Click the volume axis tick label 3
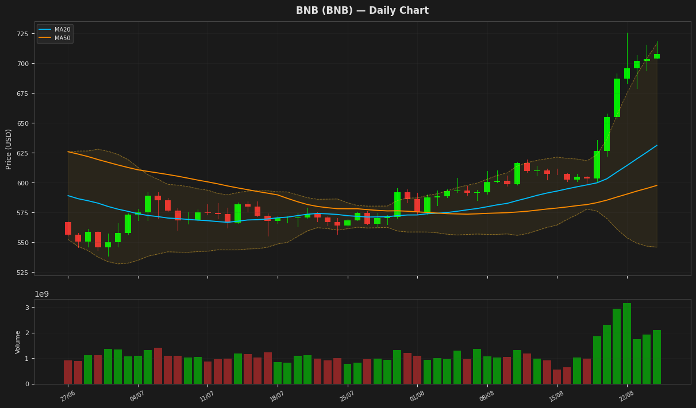Image resolution: width=696 pixels, height=408 pixels. (x=26, y=308)
